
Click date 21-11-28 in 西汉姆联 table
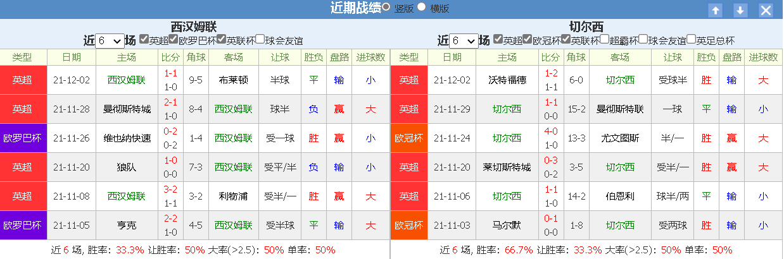[72, 109]
